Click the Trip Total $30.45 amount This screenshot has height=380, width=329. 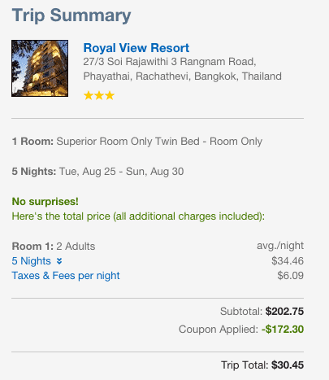click(x=288, y=365)
